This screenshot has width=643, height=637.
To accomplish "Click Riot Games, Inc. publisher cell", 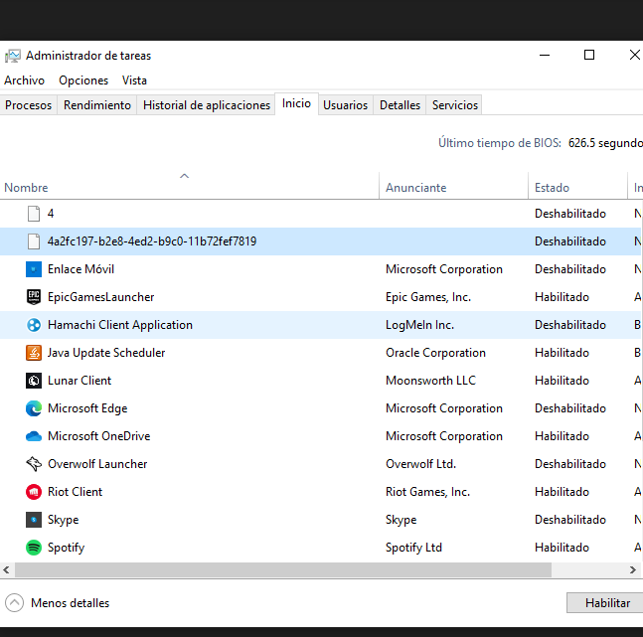I will (x=427, y=492).
